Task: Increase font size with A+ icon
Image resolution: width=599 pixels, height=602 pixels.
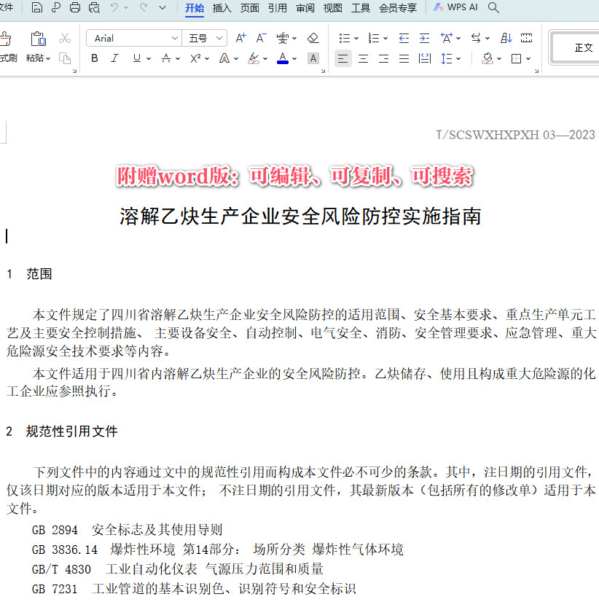Action: point(240,37)
